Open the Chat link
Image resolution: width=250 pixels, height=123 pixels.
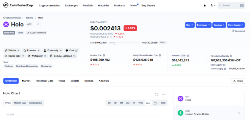[72, 51]
